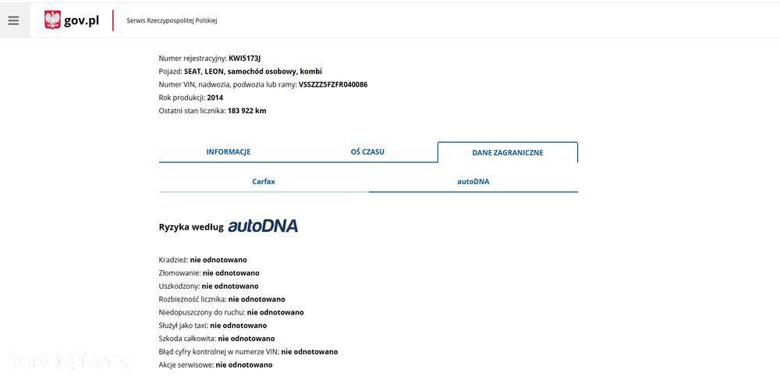
Task: Click the gov.pl logo text
Action: [81, 20]
